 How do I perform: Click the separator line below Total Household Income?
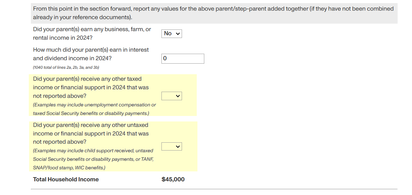click(214, 189)
